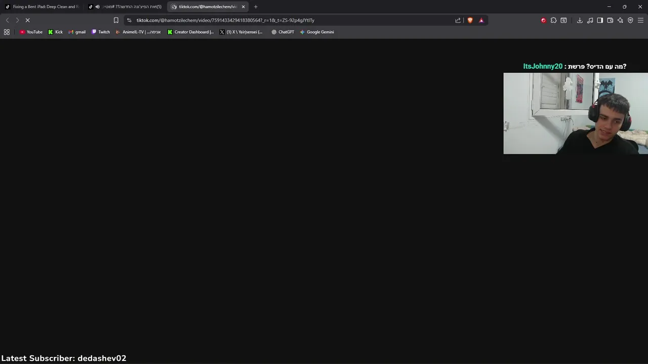
Task: Stop loading the page
Action: (x=28, y=20)
